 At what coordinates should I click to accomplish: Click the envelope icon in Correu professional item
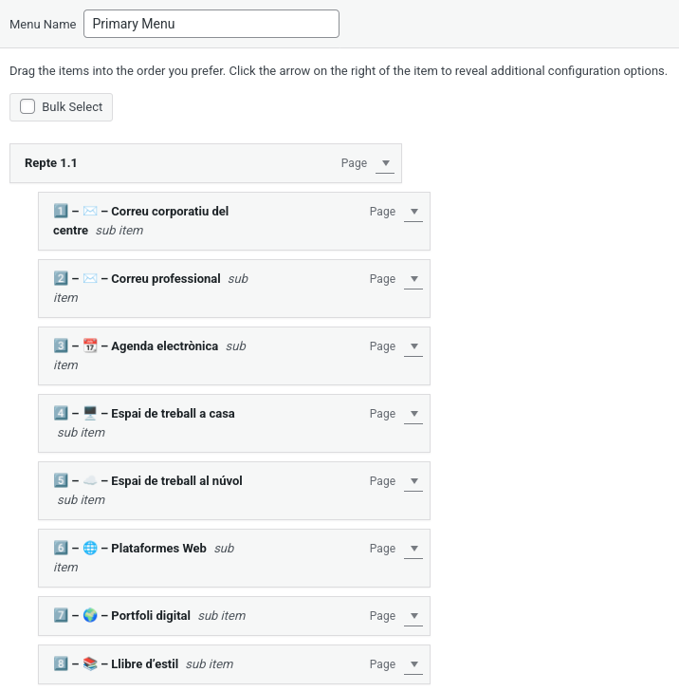(90, 279)
